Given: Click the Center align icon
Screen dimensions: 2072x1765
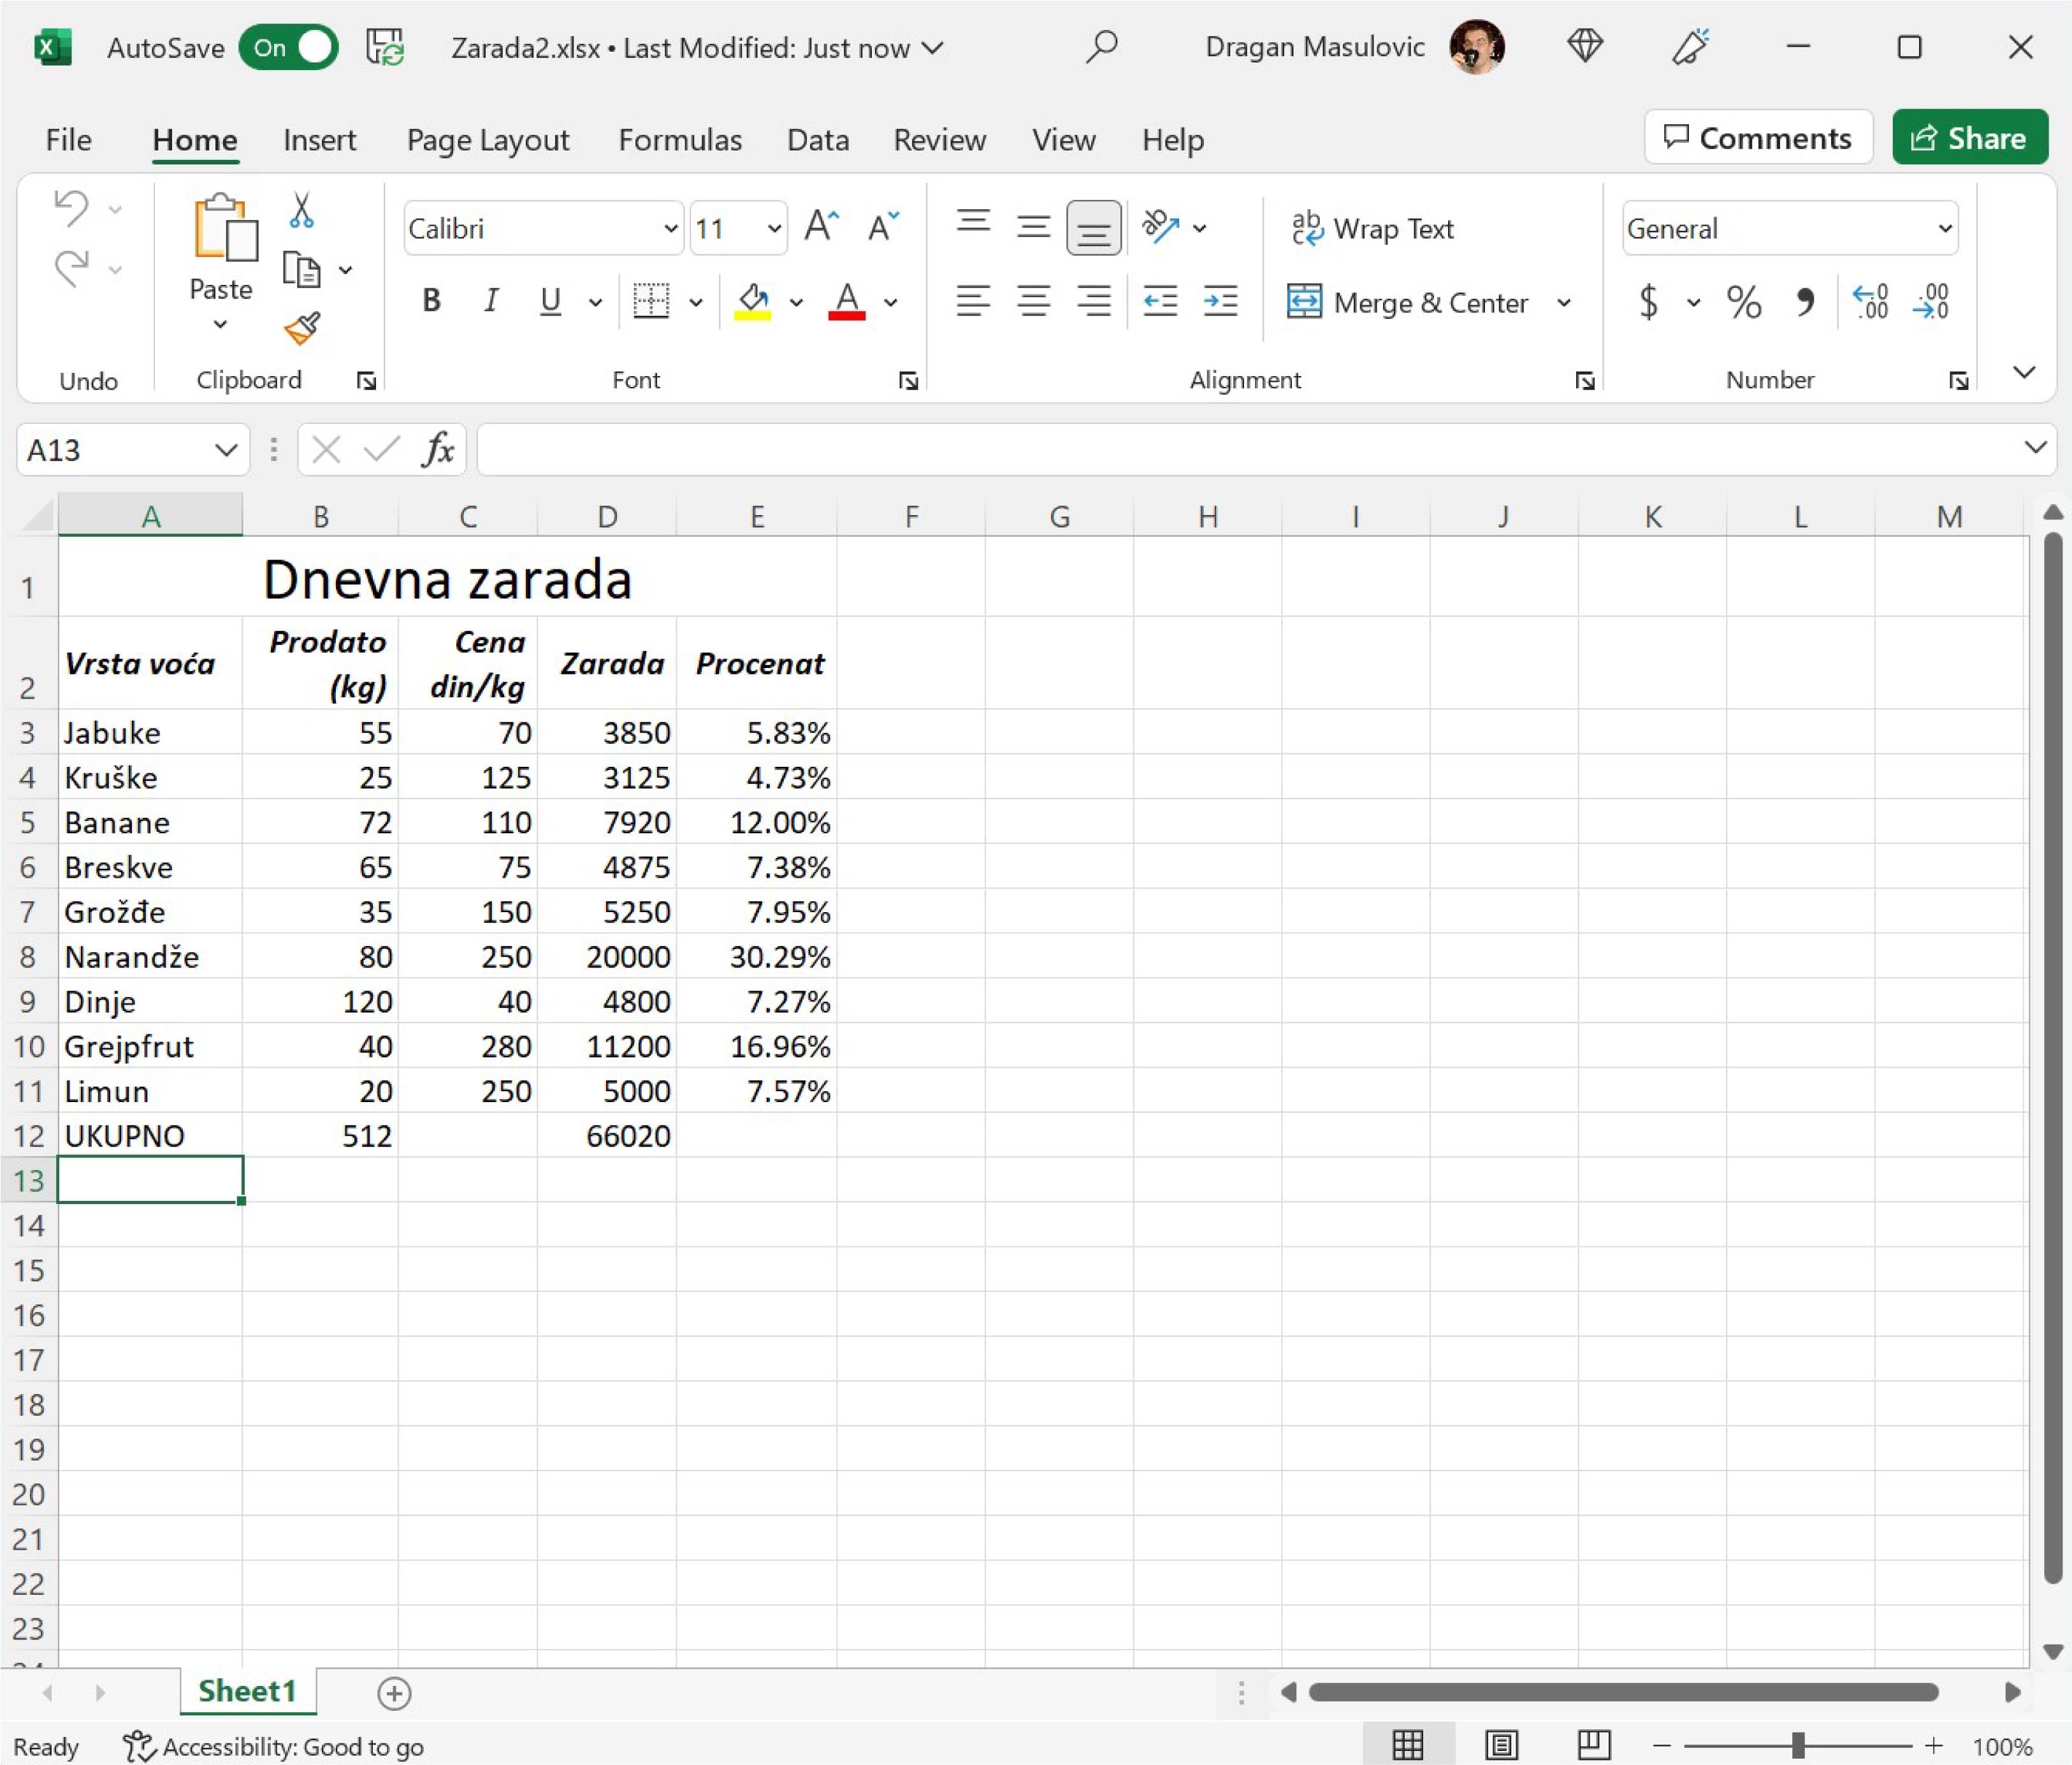Looking at the screenshot, I should click(1033, 301).
